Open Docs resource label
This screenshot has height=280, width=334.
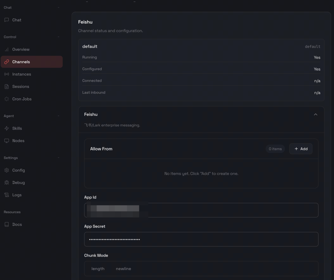click(x=17, y=224)
